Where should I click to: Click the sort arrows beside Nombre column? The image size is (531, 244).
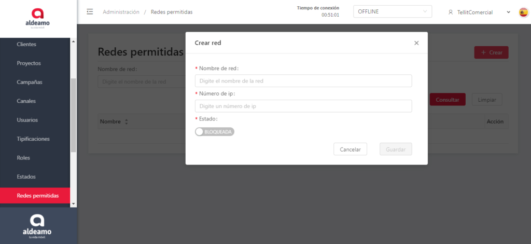point(126,121)
